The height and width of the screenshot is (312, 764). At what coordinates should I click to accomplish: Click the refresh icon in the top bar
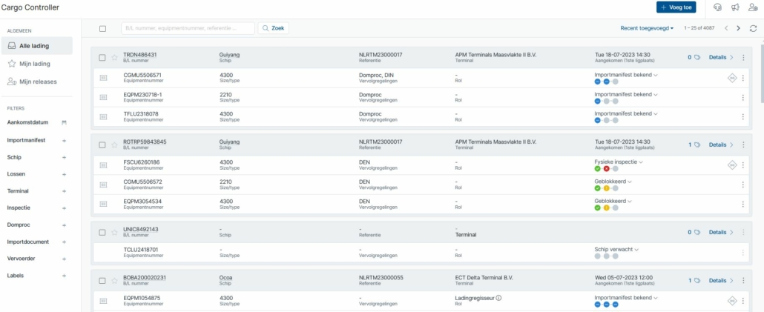pos(753,28)
